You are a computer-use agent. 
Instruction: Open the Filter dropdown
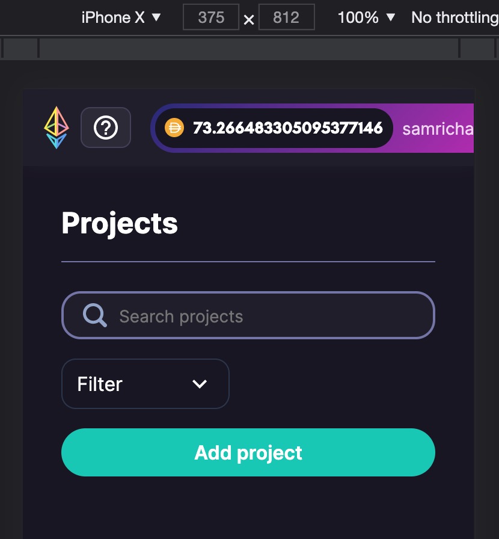tap(145, 384)
